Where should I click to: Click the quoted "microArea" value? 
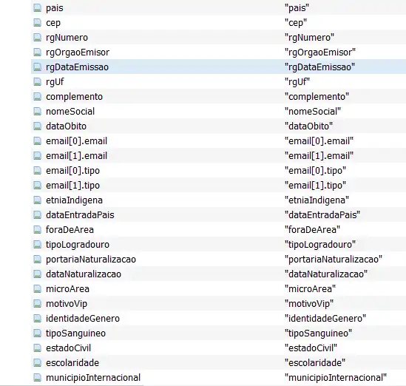(310, 288)
